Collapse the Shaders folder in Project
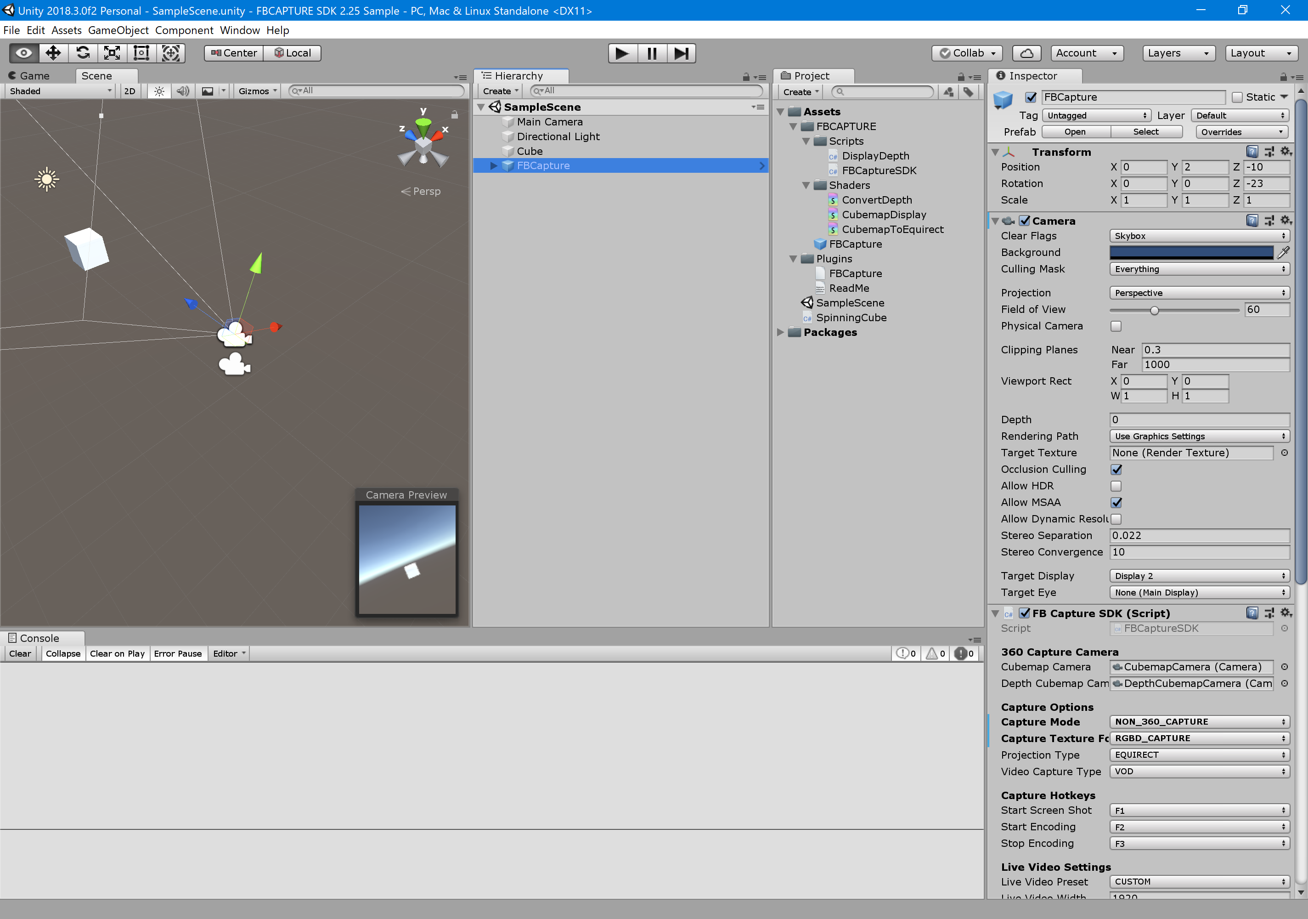The width and height of the screenshot is (1308, 919). pos(806,185)
